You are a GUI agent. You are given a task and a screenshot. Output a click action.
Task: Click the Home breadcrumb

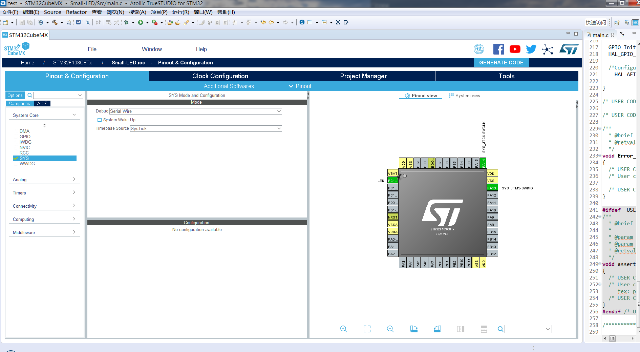pos(27,63)
